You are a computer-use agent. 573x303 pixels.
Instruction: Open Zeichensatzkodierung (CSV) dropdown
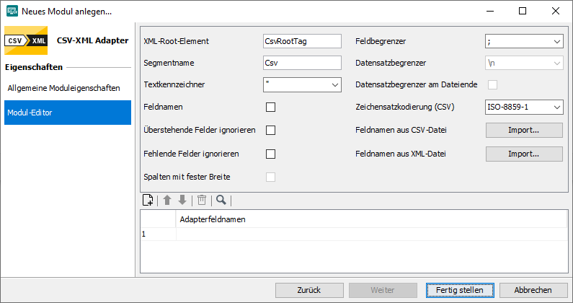(x=523, y=107)
